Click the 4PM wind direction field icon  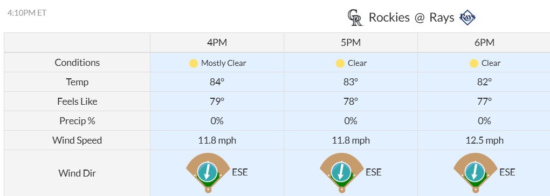tap(208, 173)
